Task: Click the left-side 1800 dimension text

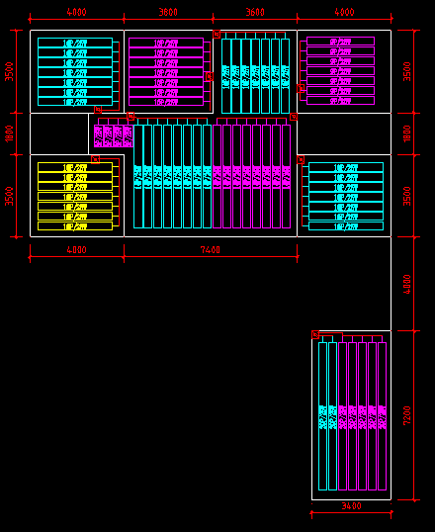Action: click(10, 133)
